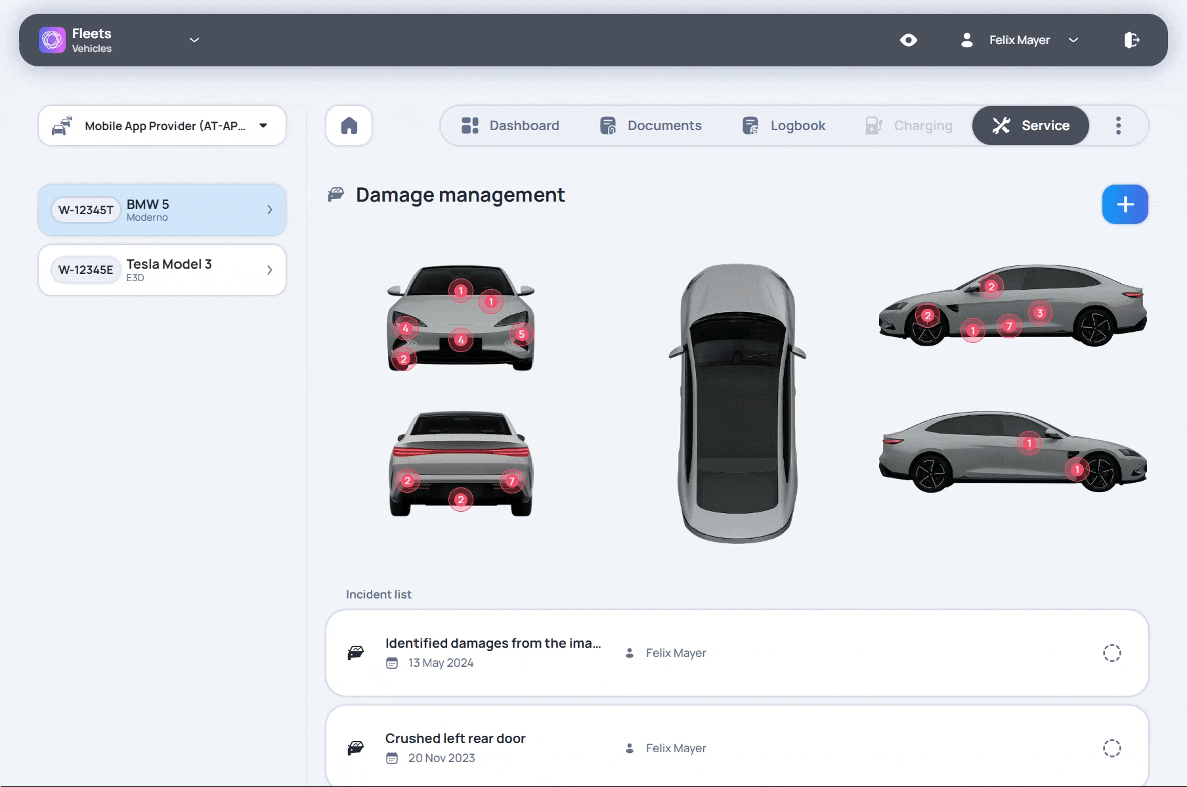Open the Identified damages incident entry
The width and height of the screenshot is (1187, 787).
737,653
